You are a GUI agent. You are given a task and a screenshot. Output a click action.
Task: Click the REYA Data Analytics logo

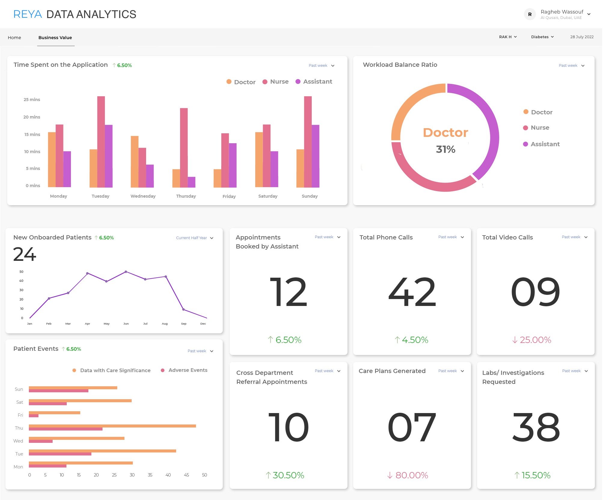pyautogui.click(x=75, y=14)
